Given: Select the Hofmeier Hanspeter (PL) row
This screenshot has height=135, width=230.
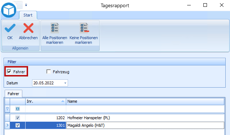Looking at the screenshot, I should pos(114,118).
